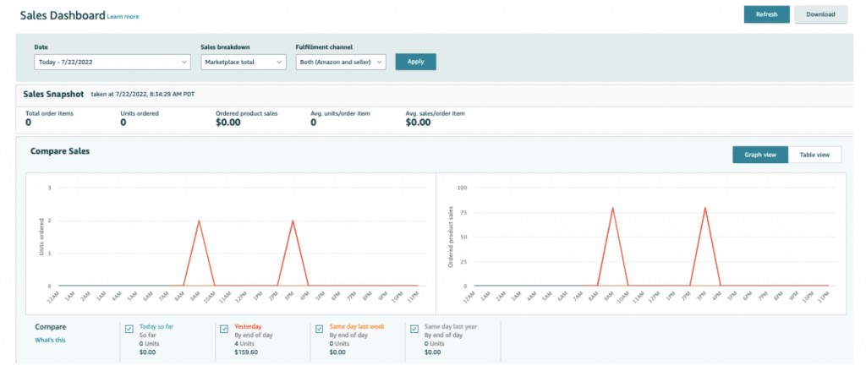Open the Learn more link
The width and height of the screenshot is (866, 371).
[x=123, y=17]
